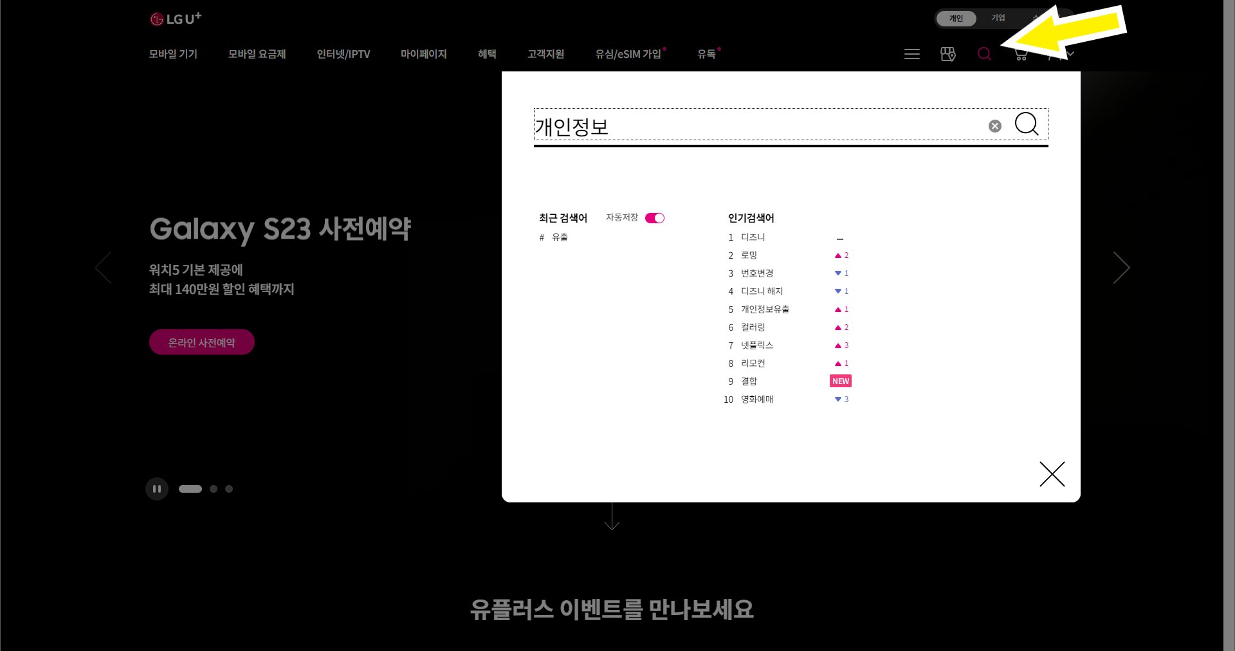1235x651 pixels.
Task: Open the 마이페이지 menu
Action: 423,54
